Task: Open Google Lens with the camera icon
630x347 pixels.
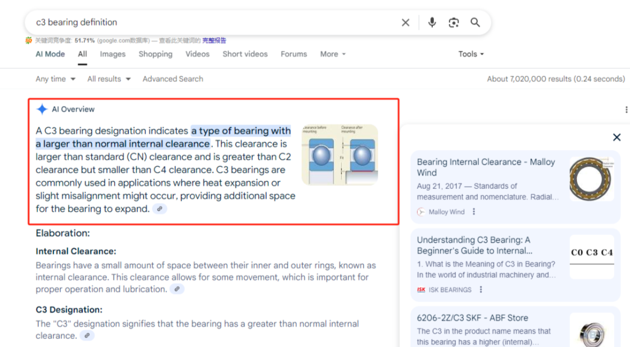Action: [454, 22]
